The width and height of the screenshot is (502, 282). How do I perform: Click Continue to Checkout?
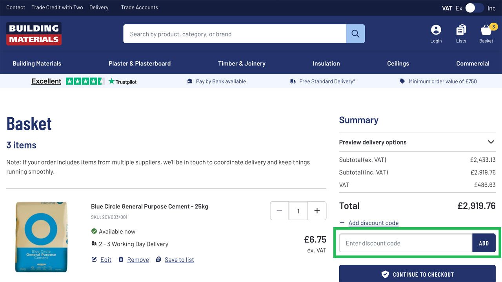[x=417, y=274]
